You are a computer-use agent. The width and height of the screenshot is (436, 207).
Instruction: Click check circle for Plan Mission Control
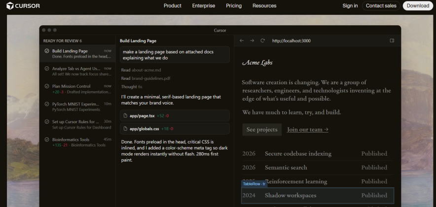point(47,86)
